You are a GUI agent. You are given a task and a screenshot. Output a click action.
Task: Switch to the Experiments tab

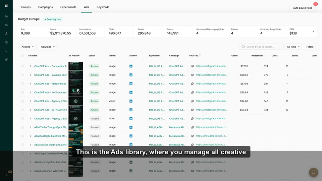(x=68, y=7)
